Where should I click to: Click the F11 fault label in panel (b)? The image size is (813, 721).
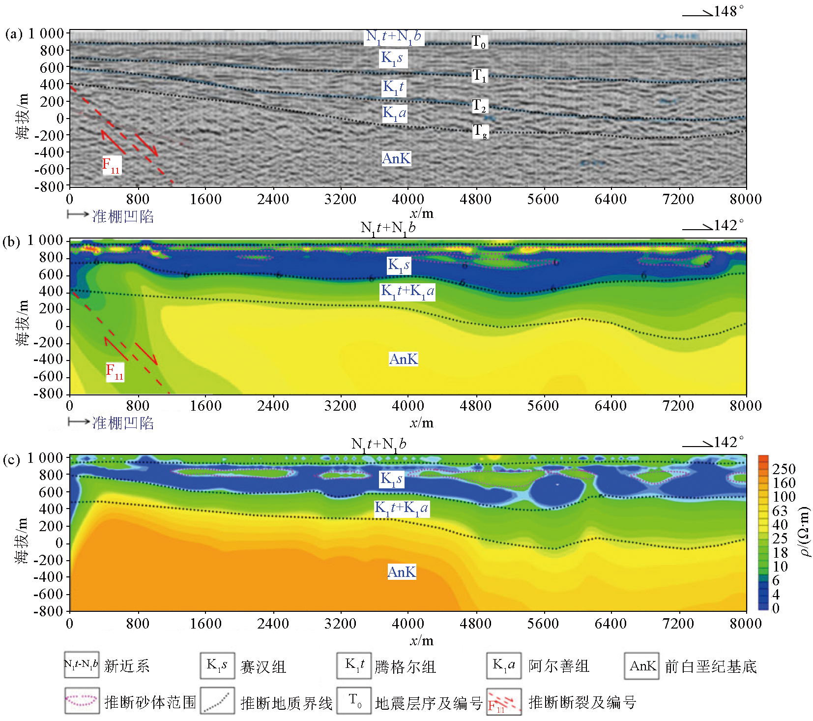[x=115, y=371]
